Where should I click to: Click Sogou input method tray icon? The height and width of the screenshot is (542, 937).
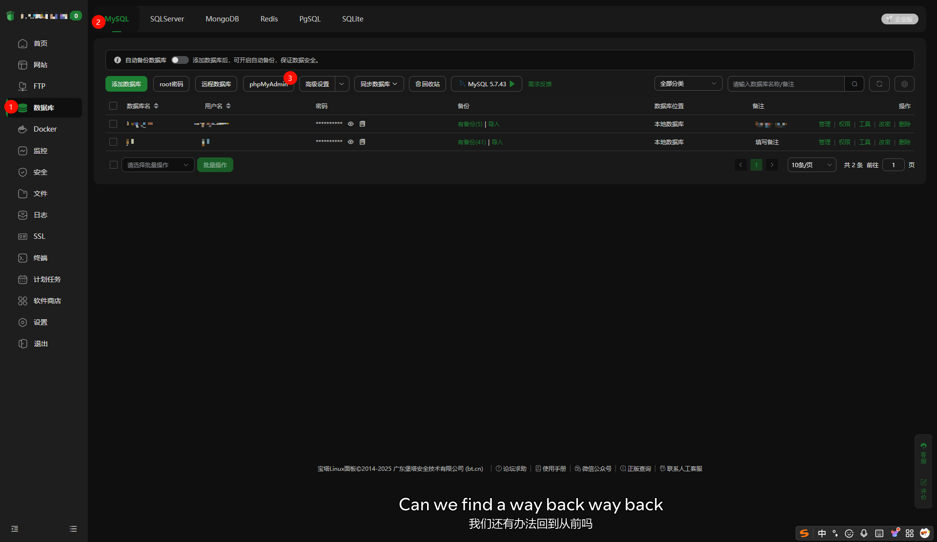[x=804, y=533]
